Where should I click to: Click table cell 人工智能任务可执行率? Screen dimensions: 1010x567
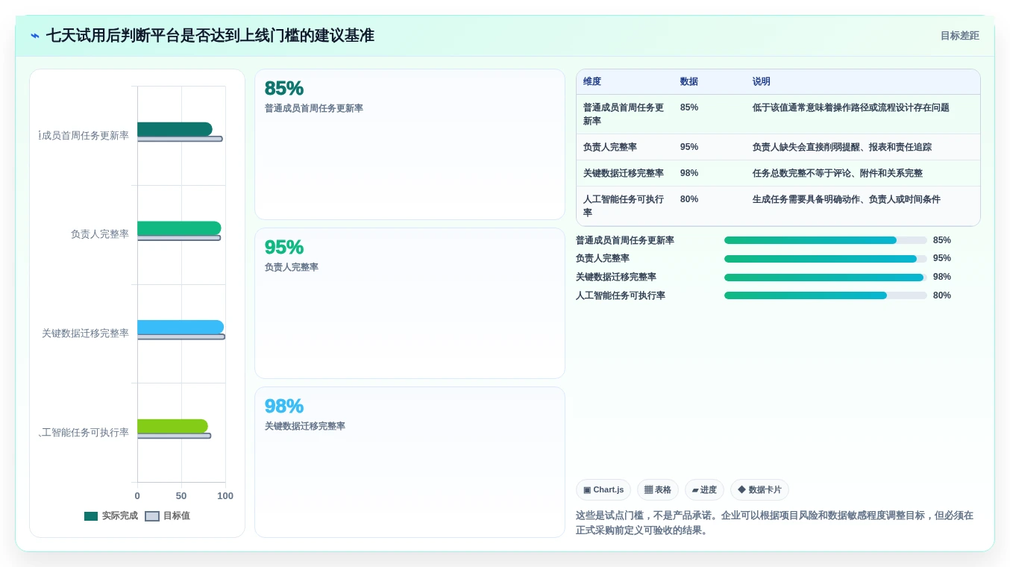click(624, 206)
